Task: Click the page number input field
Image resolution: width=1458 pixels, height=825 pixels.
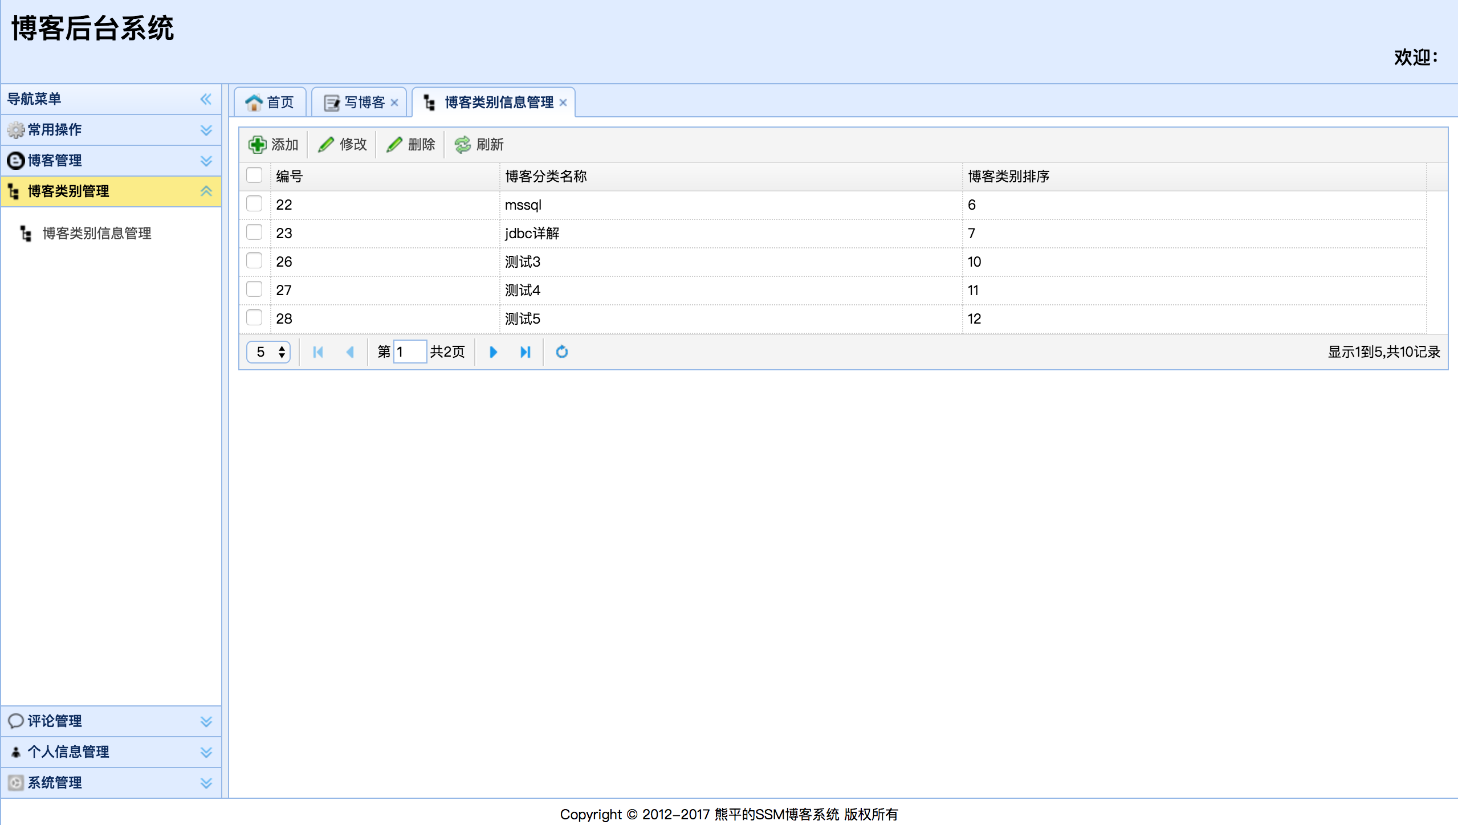Action: [410, 352]
